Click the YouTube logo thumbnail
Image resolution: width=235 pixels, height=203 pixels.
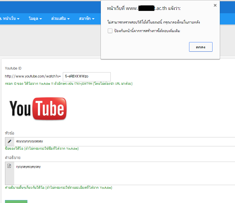pos(38,109)
